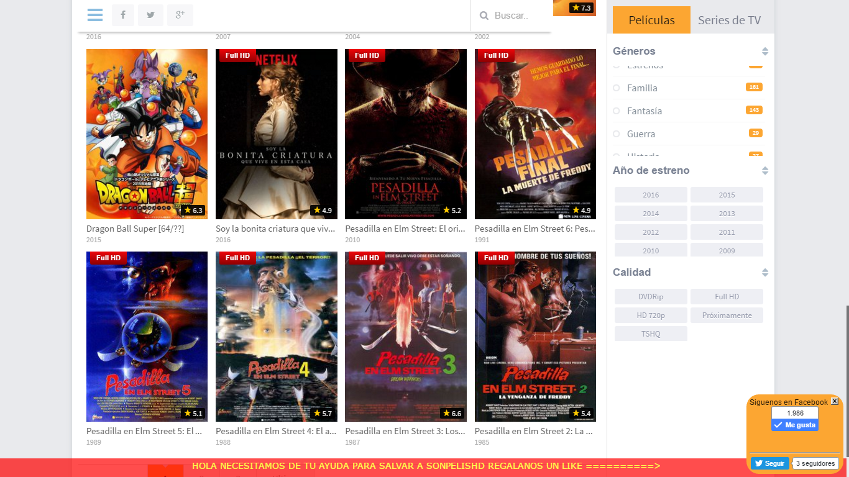Image resolution: width=849 pixels, height=477 pixels.
Task: Click the Familia count badge 161
Action: [754, 87]
